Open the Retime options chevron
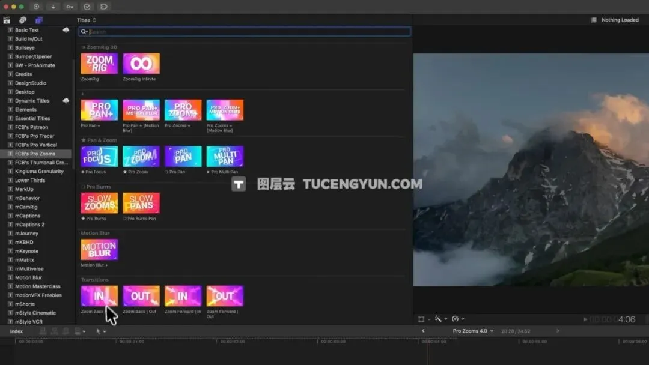The image size is (649, 365). 463,319
